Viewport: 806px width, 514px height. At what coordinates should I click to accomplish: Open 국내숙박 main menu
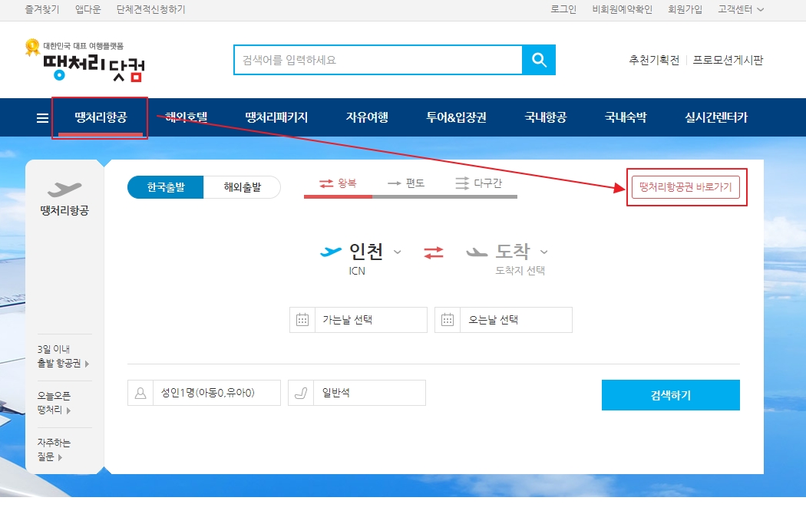[626, 117]
